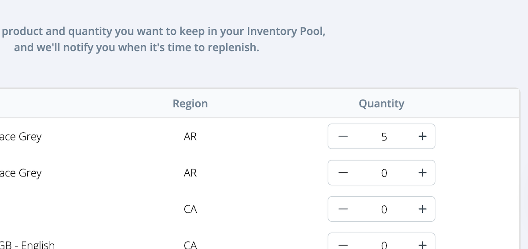Click the Region column header
The width and height of the screenshot is (528, 249).
(190, 104)
